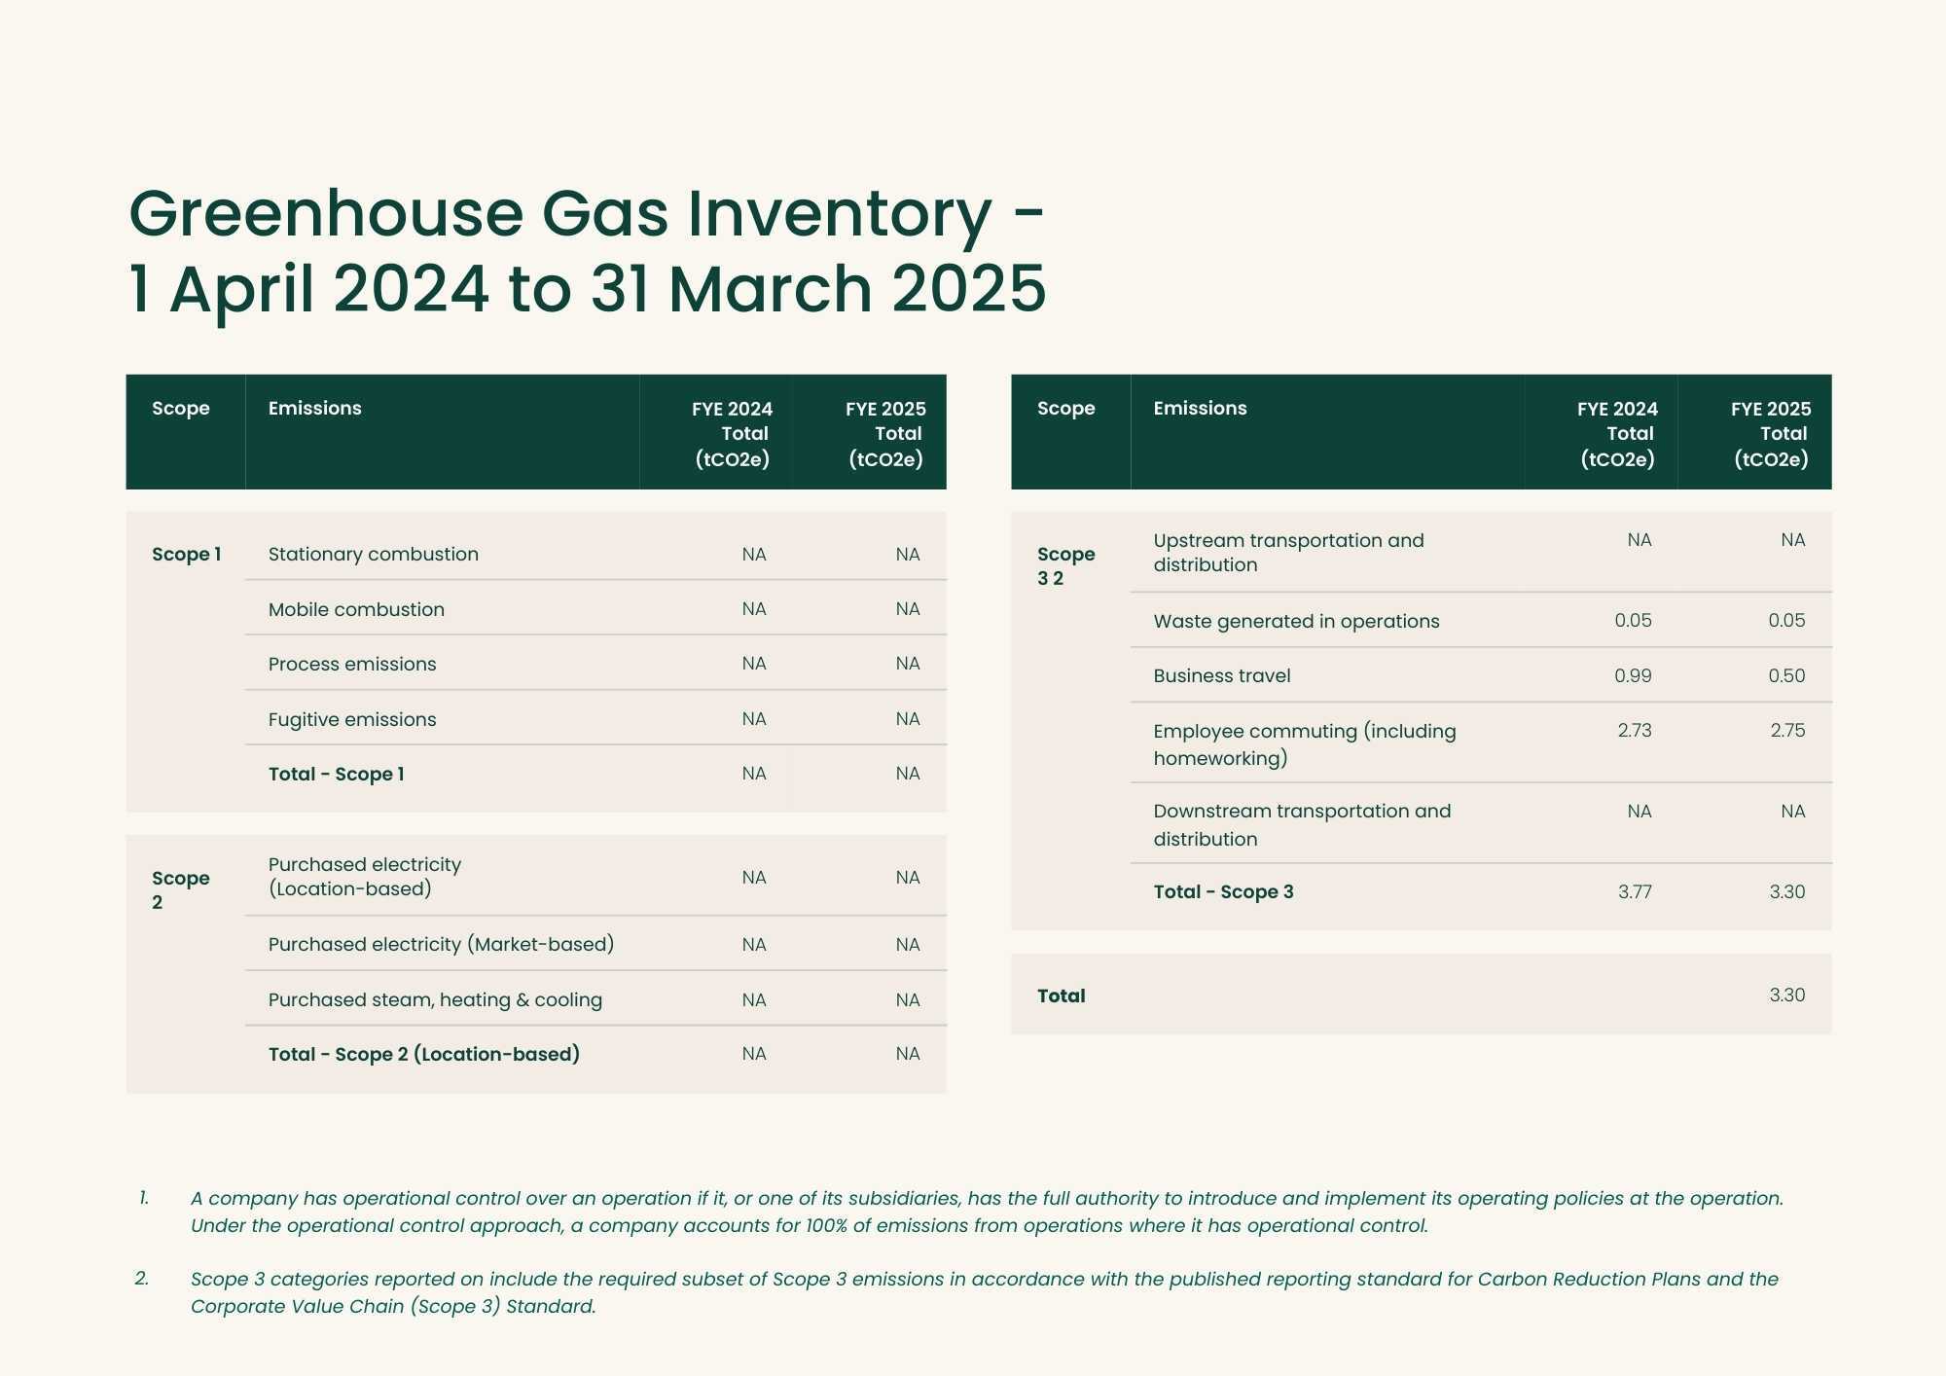The image size is (1946, 1376).
Task: Click the Business travel row label
Action: point(1222,675)
